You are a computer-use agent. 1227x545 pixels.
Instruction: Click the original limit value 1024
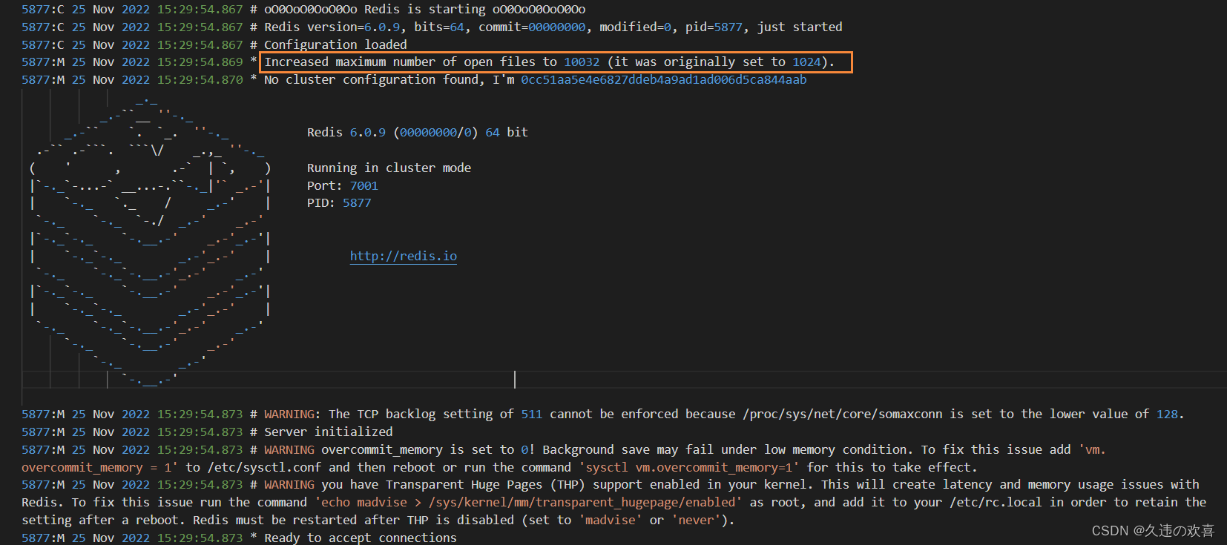(x=806, y=62)
